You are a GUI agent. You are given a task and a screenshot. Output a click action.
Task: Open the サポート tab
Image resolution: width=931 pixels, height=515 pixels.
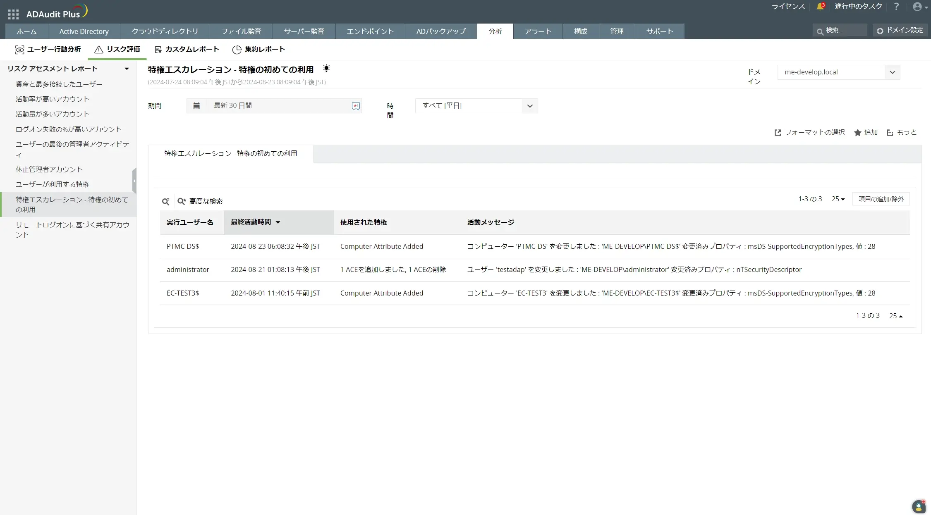tap(660, 31)
